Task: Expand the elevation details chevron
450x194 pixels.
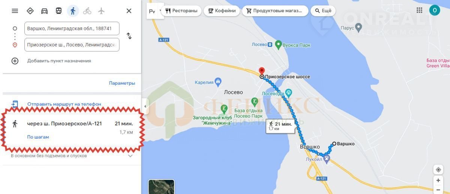Action: click(130, 156)
